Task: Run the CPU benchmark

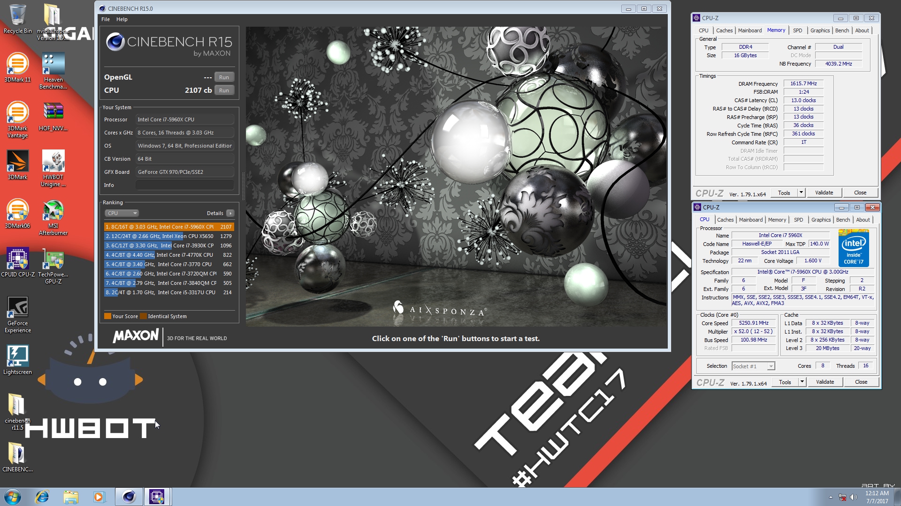Action: coord(224,90)
